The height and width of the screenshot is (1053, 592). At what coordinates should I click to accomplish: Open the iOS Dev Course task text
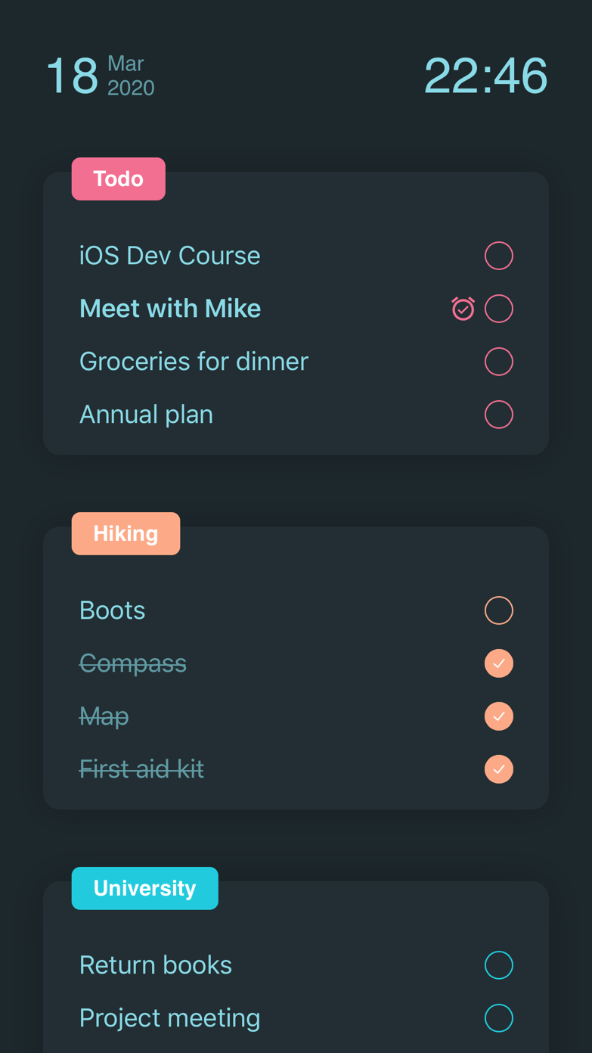click(x=169, y=256)
